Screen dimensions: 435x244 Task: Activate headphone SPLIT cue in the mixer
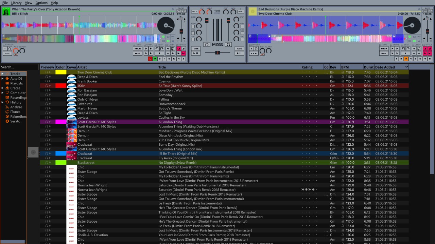[194, 12]
